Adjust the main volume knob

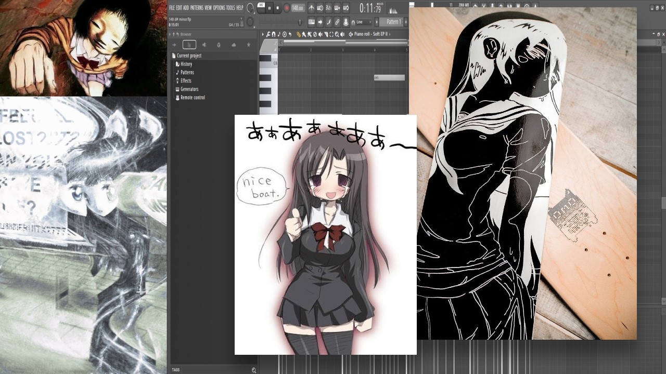250,7
